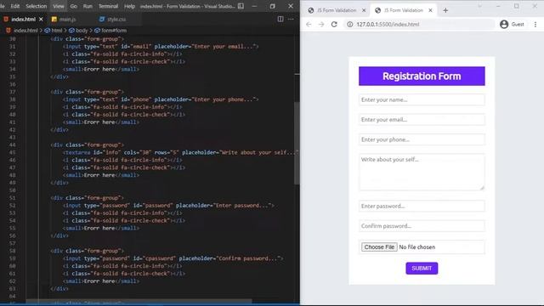Click the SUBMIT button

pyautogui.click(x=422, y=269)
